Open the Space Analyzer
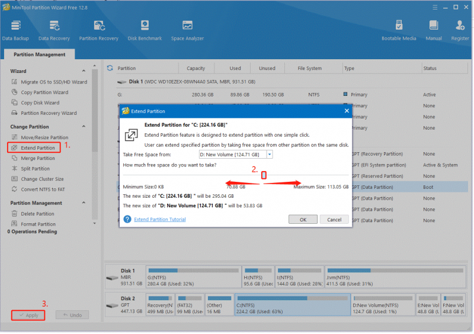This screenshot has height=334, width=474. (x=187, y=30)
